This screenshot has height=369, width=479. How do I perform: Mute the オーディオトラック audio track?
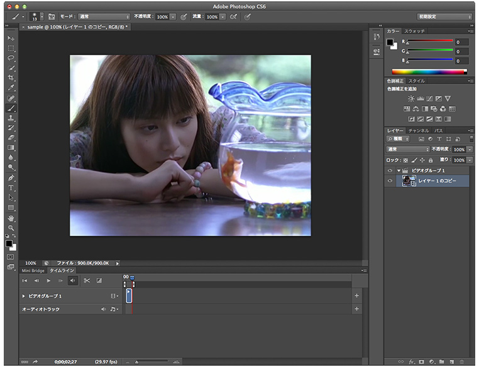(104, 309)
